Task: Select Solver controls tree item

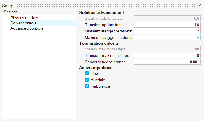Action: tap(23, 23)
